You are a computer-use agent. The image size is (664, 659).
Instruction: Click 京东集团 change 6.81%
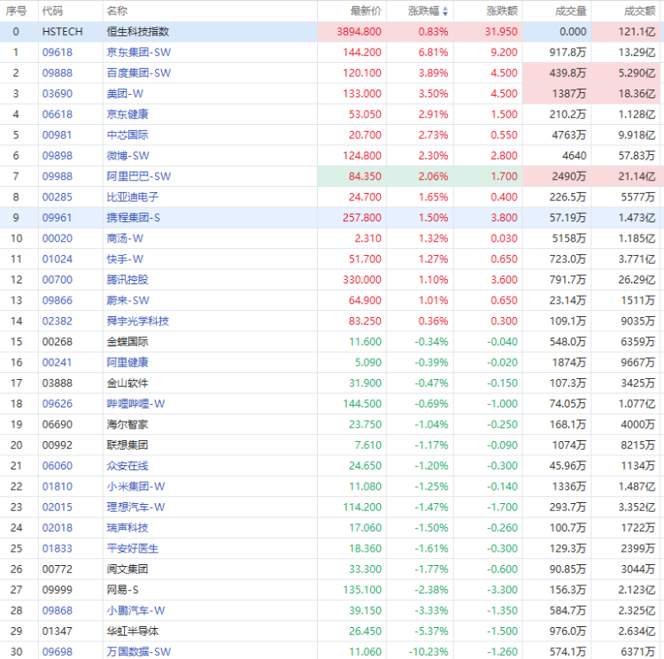(433, 52)
